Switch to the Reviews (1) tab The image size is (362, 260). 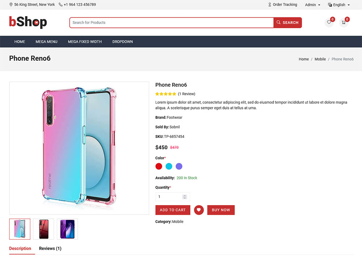pos(50,248)
